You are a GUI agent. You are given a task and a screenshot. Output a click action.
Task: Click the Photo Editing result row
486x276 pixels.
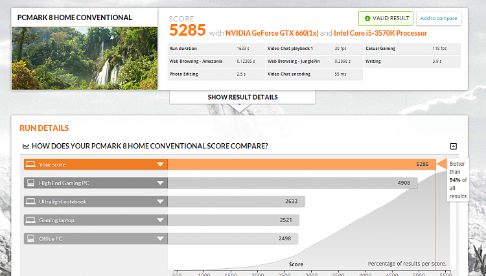216,74
